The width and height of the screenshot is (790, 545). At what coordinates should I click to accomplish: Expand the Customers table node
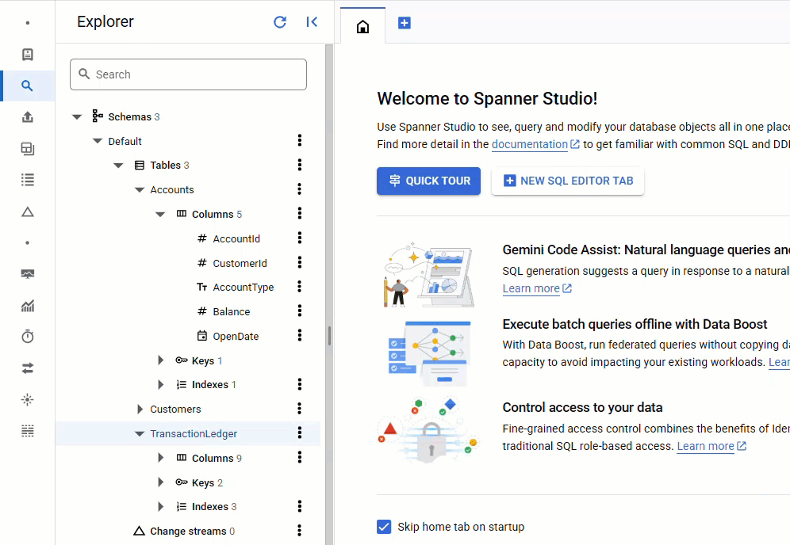tap(140, 410)
